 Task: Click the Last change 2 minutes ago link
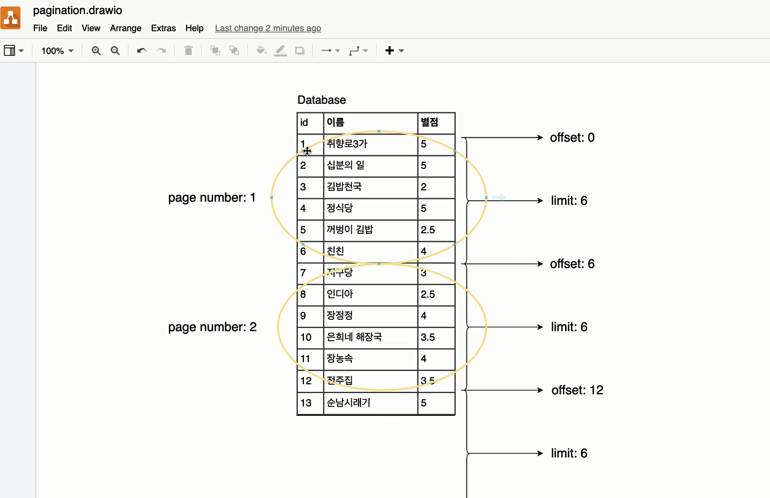(x=268, y=28)
